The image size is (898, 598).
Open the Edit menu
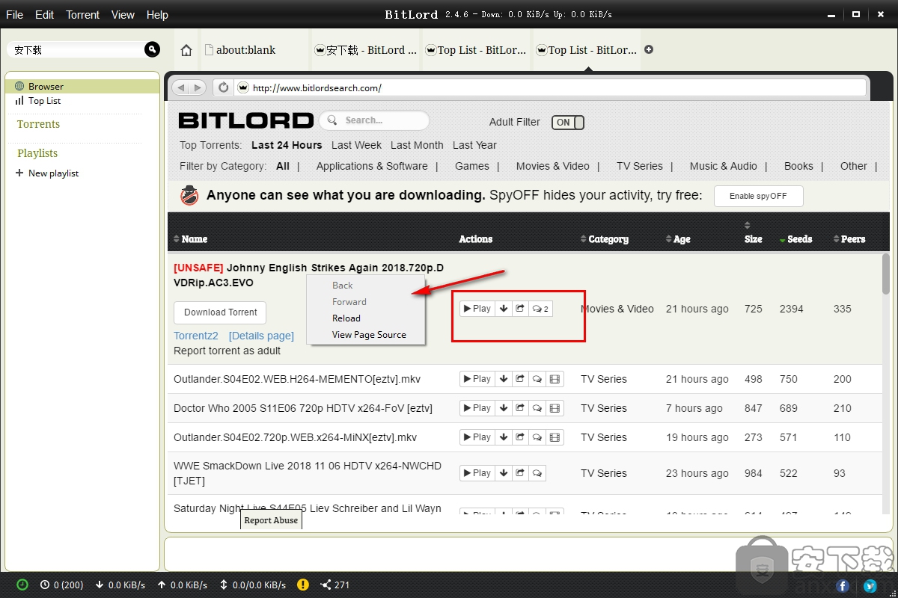coord(45,15)
